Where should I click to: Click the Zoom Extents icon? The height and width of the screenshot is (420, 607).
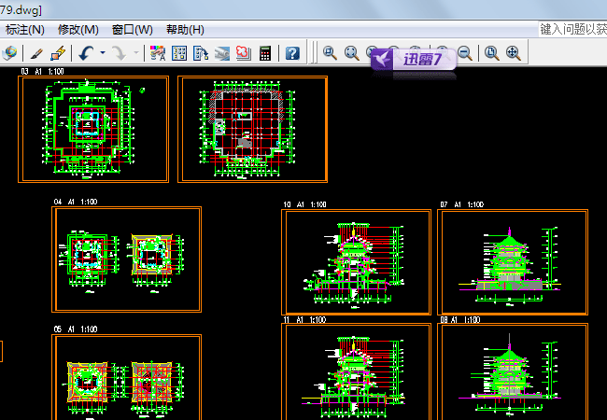[x=513, y=53]
